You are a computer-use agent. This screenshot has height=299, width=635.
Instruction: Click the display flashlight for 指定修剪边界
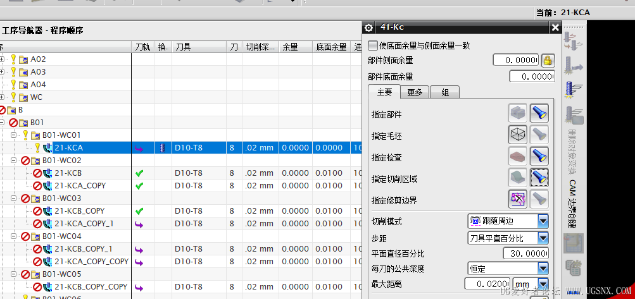coord(539,199)
